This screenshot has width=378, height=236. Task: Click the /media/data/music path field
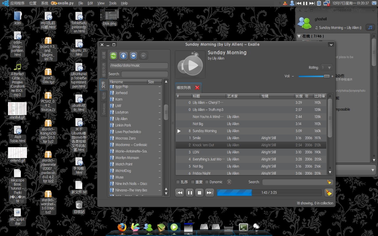(139, 65)
